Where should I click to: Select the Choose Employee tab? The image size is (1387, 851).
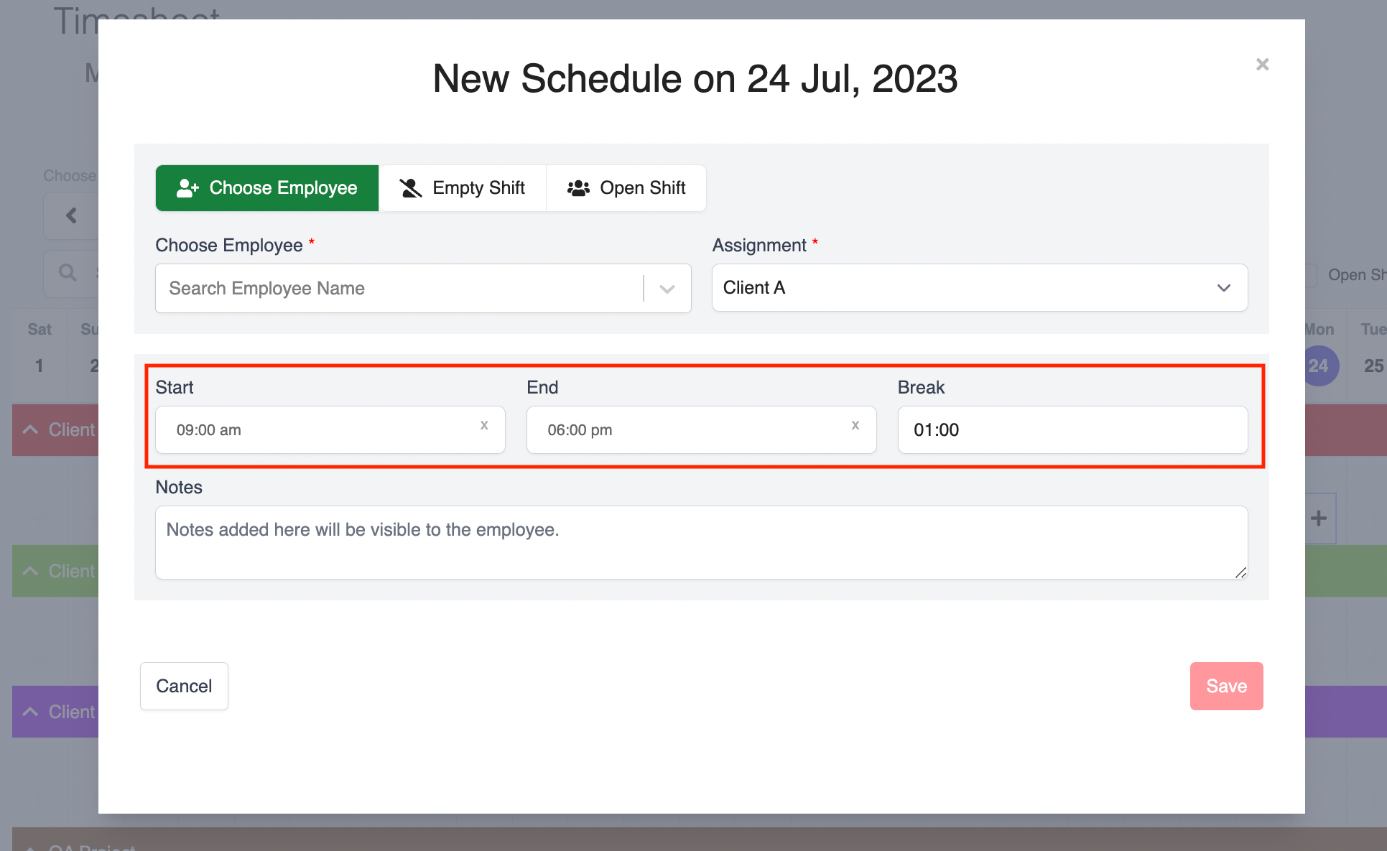(267, 188)
